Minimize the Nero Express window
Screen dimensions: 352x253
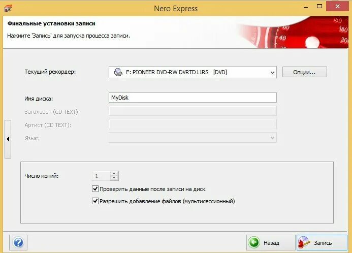[306, 7]
